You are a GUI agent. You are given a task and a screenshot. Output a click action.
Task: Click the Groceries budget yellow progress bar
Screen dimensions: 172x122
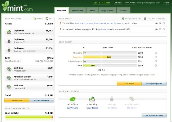pos(97,57)
